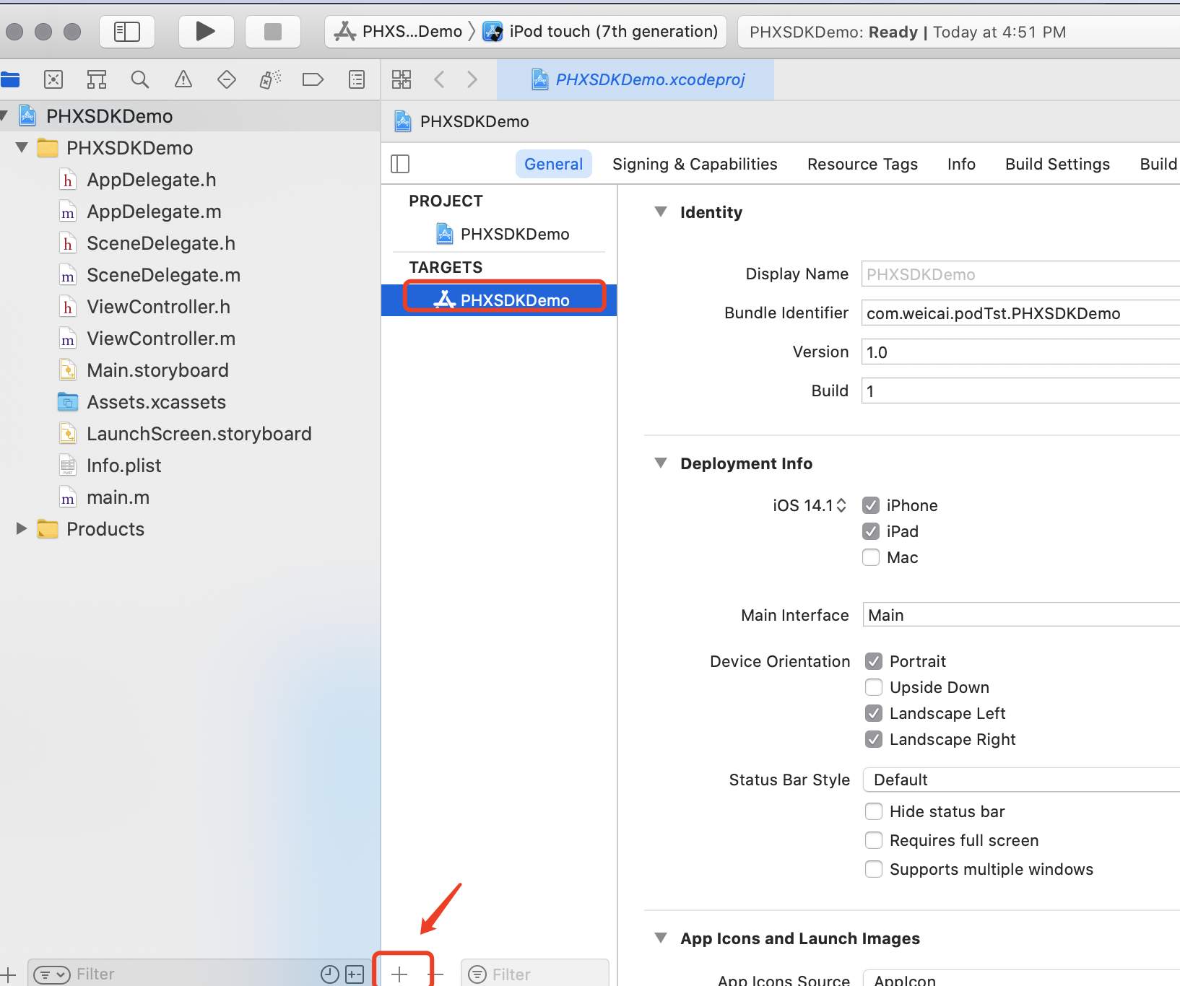This screenshot has width=1180, height=986.
Task: Open the debug navigator
Action: [x=270, y=79]
